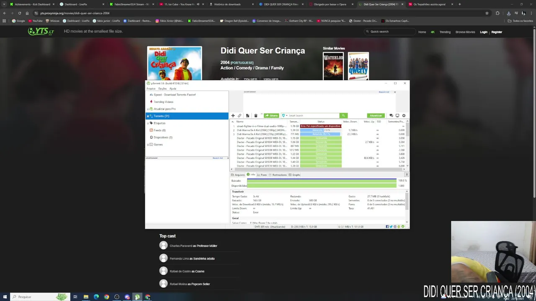This screenshot has height=301, width=536.
Task: Click the Report Ad link in top banner
Action: tap(384, 92)
